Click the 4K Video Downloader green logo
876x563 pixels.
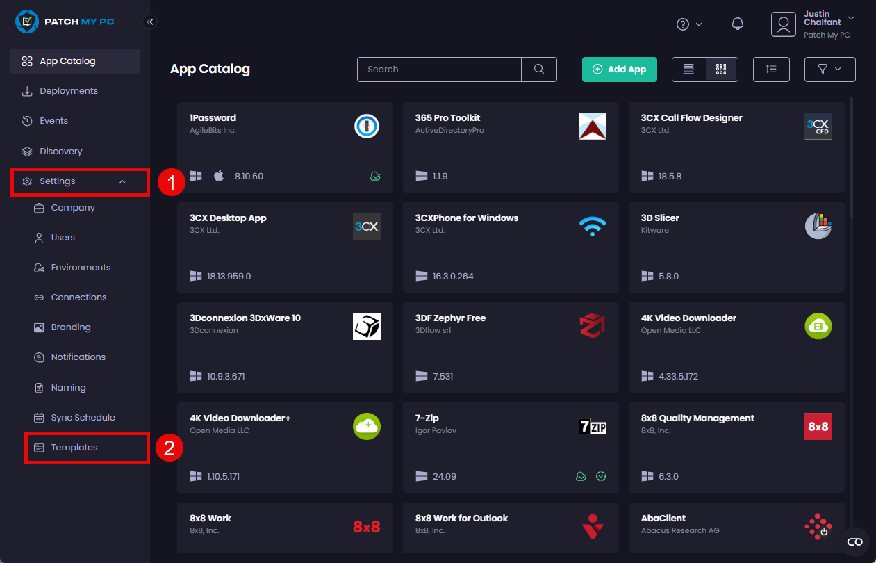(818, 326)
